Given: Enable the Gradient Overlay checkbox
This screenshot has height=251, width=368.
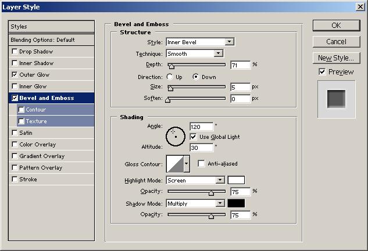Looking at the screenshot, I should [x=15, y=156].
